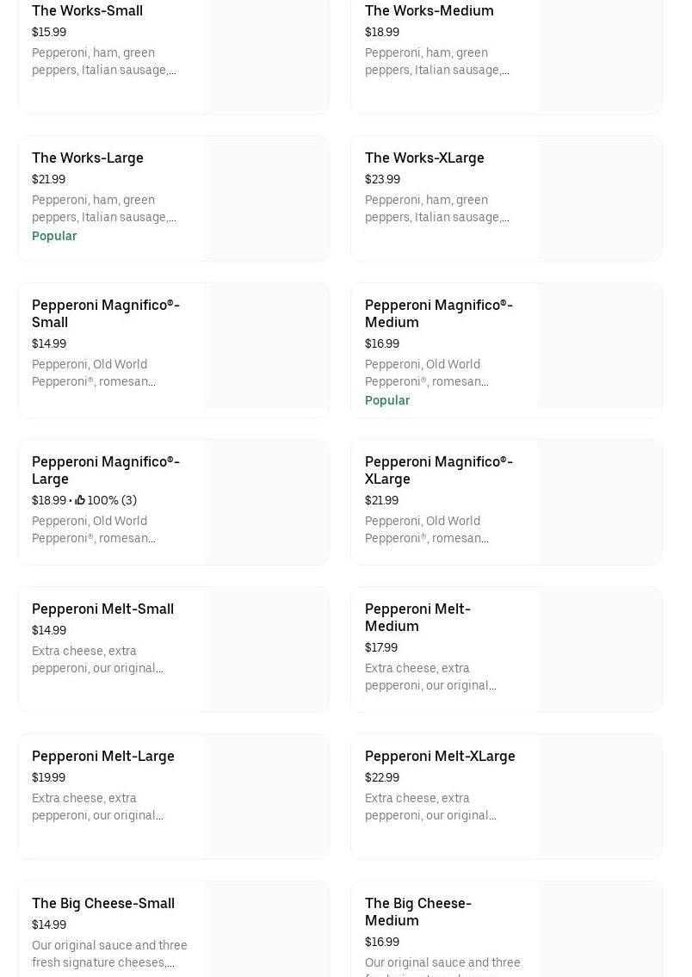Click the image thumbnail for Pepperoni Melt-XLarge
Image resolution: width=692 pixels, height=977 pixels.
click(x=599, y=796)
